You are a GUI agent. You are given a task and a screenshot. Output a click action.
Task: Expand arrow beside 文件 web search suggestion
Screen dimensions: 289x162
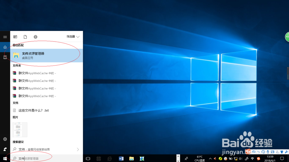[x=78, y=149]
